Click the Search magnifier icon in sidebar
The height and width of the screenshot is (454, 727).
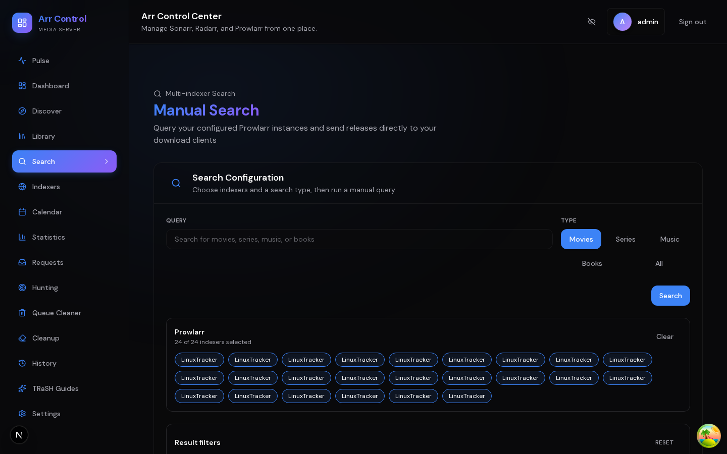point(22,161)
